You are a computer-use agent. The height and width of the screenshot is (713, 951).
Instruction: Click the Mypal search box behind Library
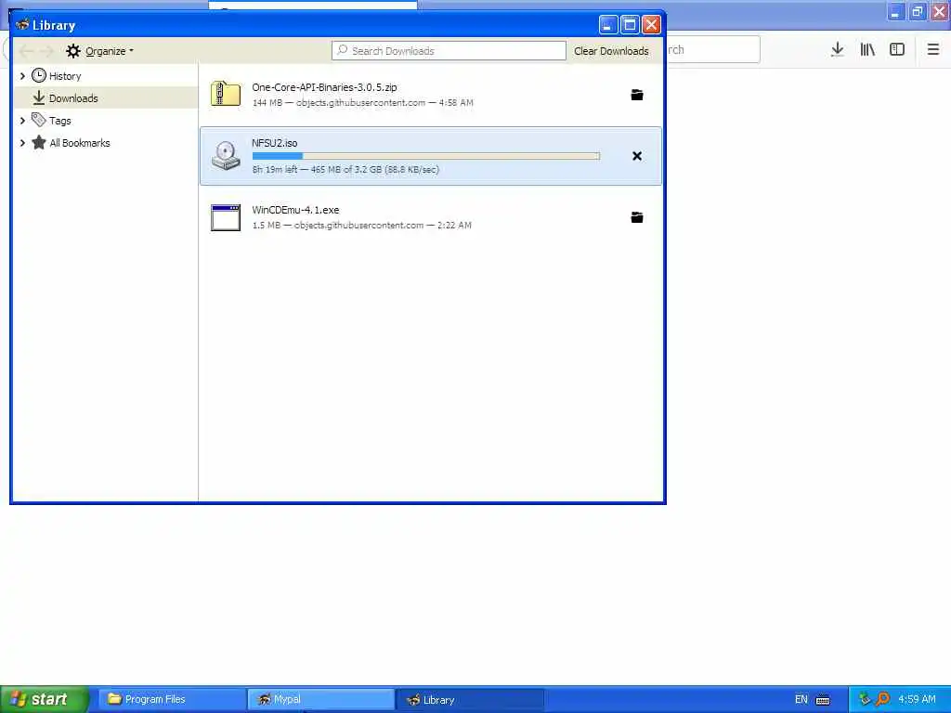click(x=712, y=50)
